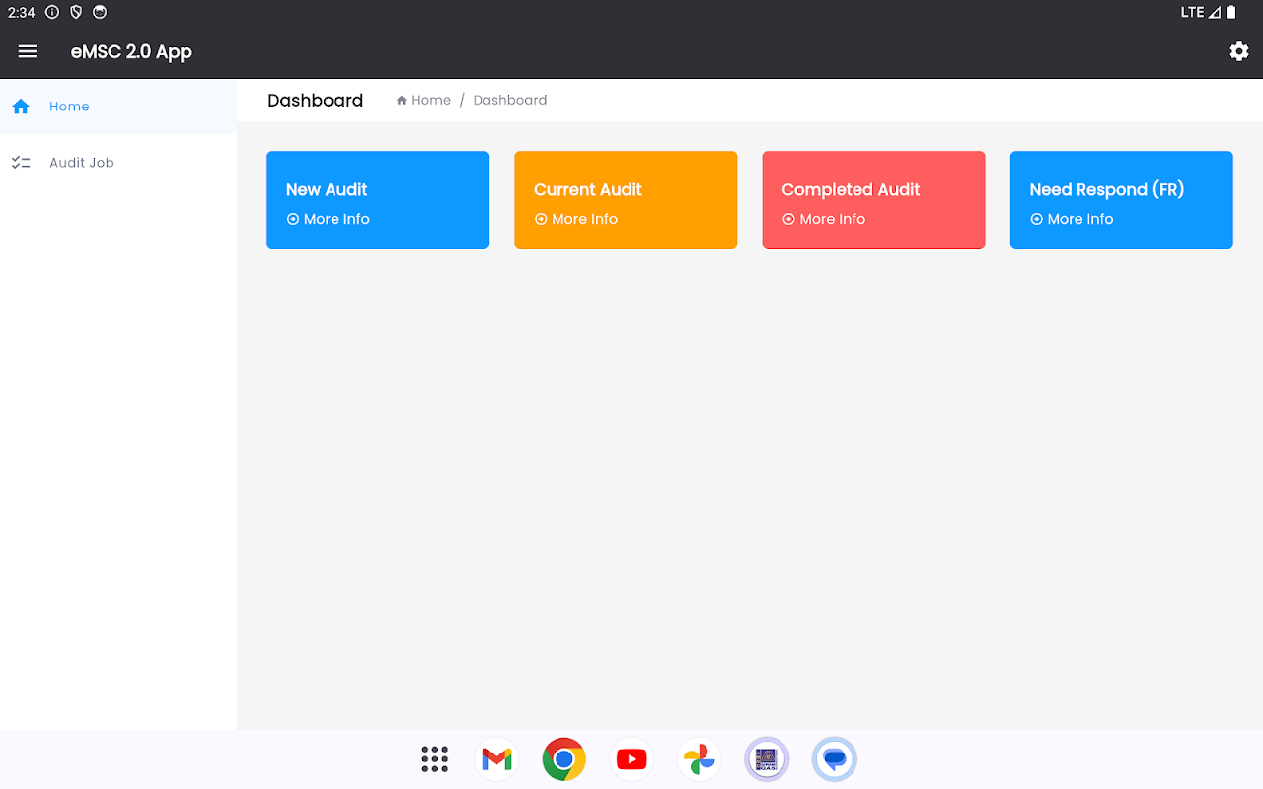Viewport: 1263px width, 789px height.
Task: Open settings via the gear icon
Action: 1239,51
